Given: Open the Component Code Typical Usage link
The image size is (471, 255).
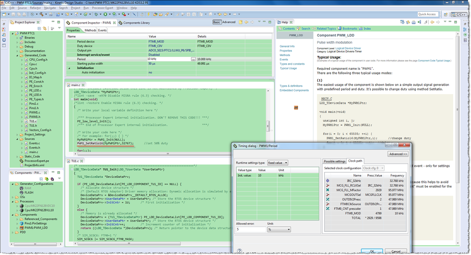Looking at the screenshot, I should (x=434, y=61).
